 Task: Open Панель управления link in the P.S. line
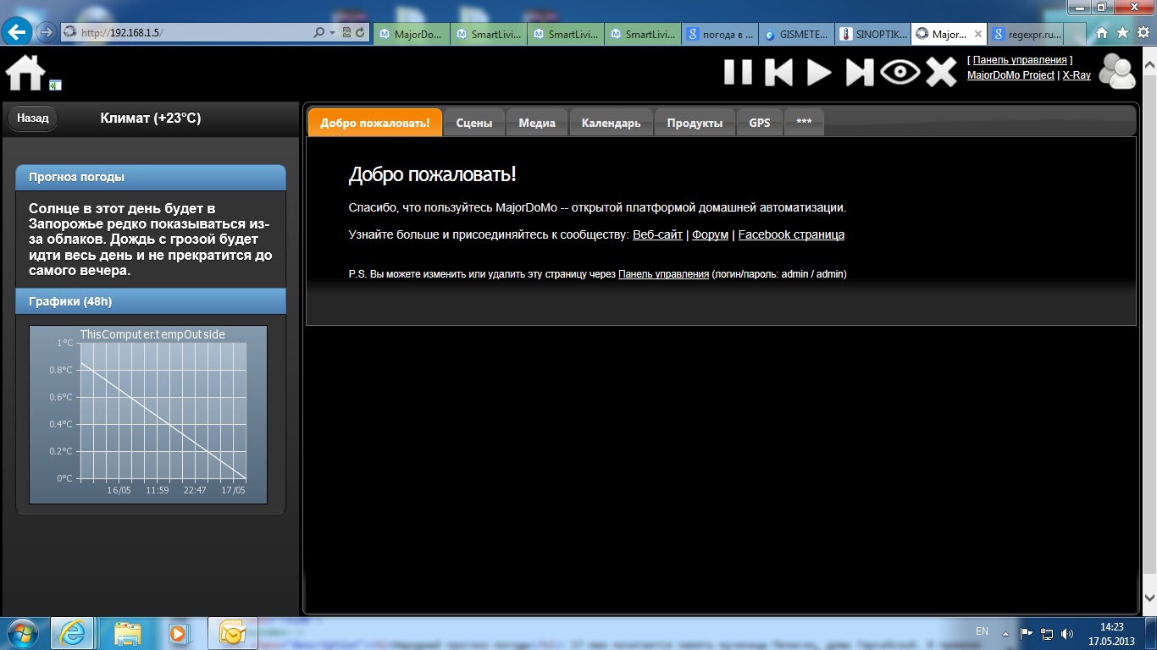coord(663,274)
